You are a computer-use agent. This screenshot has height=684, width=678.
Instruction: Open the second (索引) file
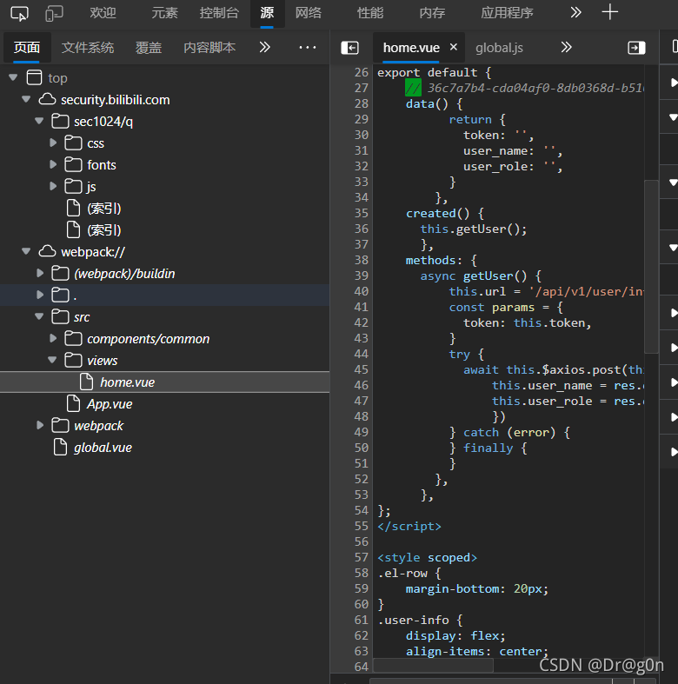coord(103,230)
